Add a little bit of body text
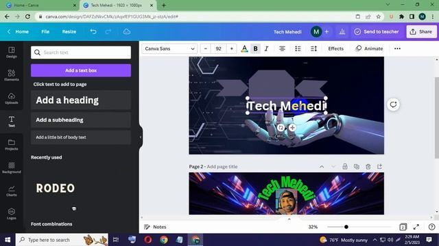Image resolution: width=439 pixels, height=246 pixels. pos(81,137)
